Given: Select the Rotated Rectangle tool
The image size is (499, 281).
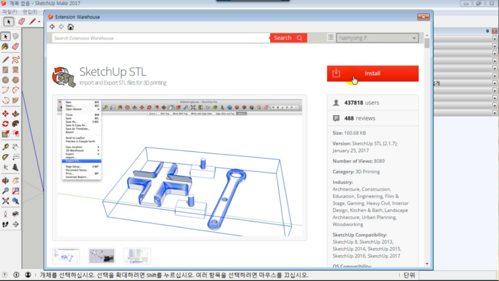Looking at the screenshot, I should 16,70.
